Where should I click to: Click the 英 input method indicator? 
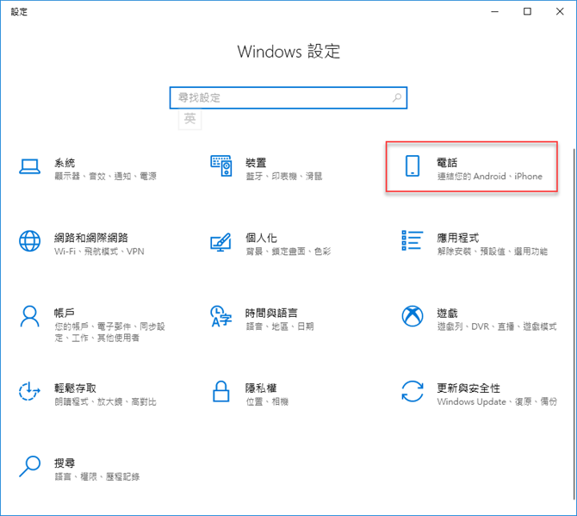(189, 119)
